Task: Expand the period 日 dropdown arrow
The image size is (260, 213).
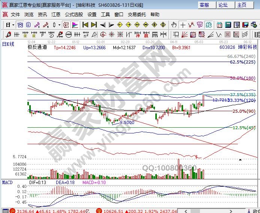Action: click(x=13, y=25)
